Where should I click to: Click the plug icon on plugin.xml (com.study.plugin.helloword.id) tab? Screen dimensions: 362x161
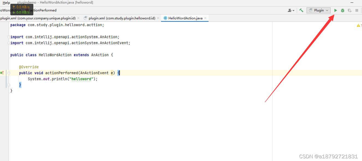pos(86,18)
